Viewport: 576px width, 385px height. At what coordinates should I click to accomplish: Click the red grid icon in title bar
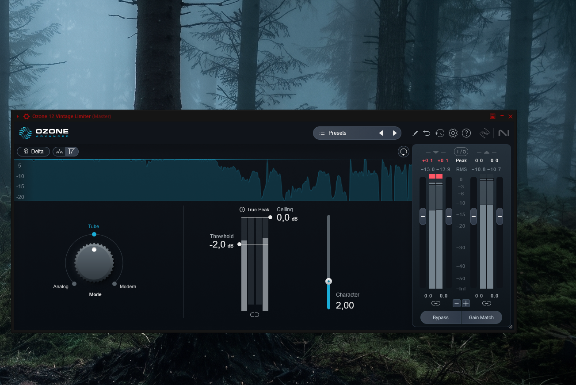coord(492,116)
